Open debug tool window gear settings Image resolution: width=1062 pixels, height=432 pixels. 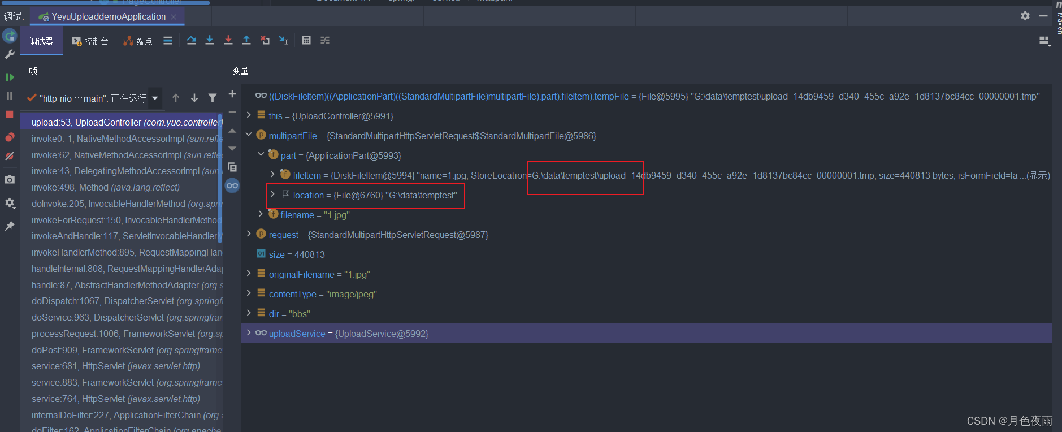tap(1025, 16)
